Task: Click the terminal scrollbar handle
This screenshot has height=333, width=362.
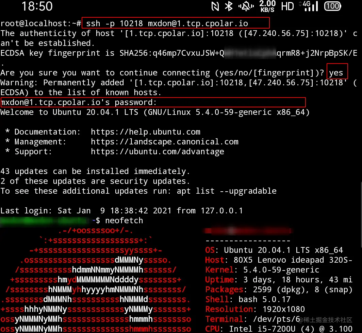Action: (361, 214)
